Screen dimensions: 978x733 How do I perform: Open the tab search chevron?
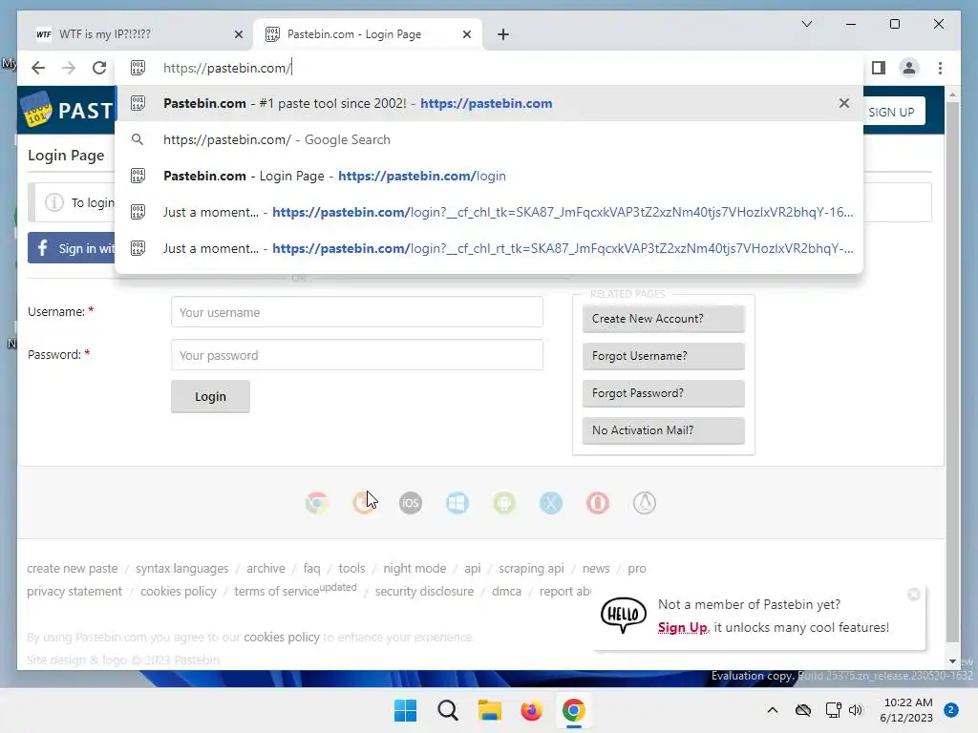806,24
